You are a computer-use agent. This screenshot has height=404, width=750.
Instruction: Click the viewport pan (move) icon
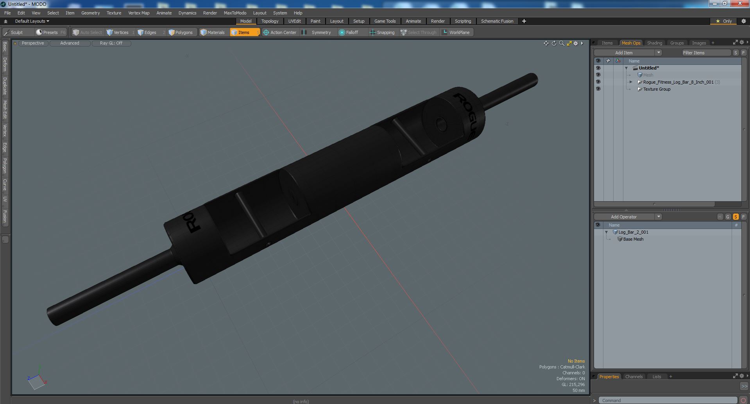[x=546, y=43]
